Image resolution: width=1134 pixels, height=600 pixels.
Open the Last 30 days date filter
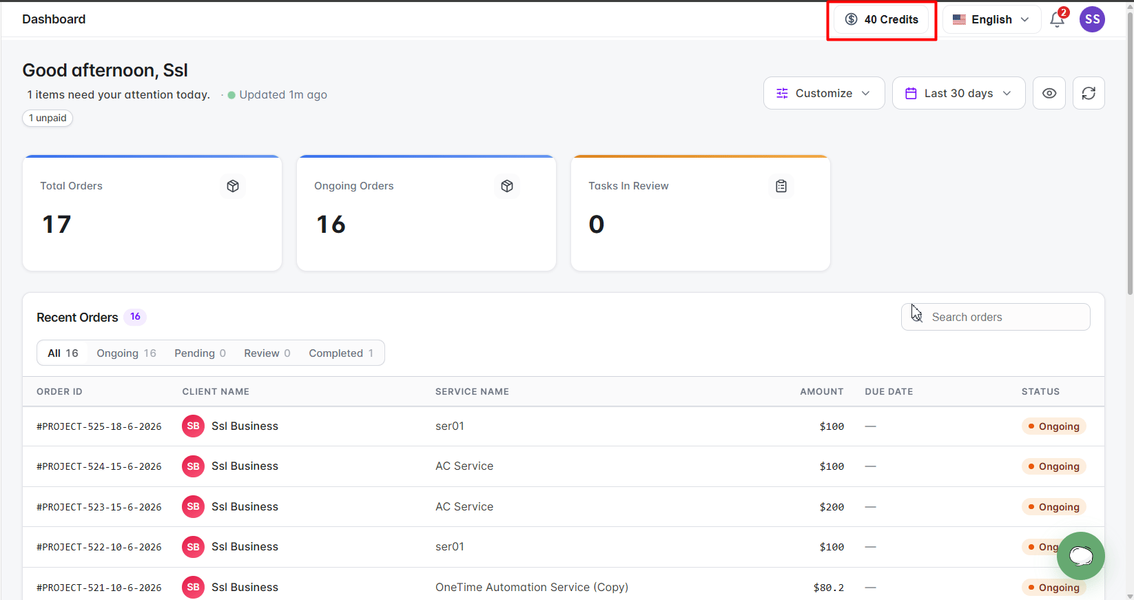pos(958,93)
